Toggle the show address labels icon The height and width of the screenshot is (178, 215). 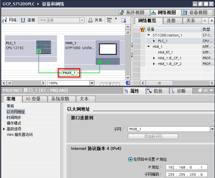[x=110, y=20]
